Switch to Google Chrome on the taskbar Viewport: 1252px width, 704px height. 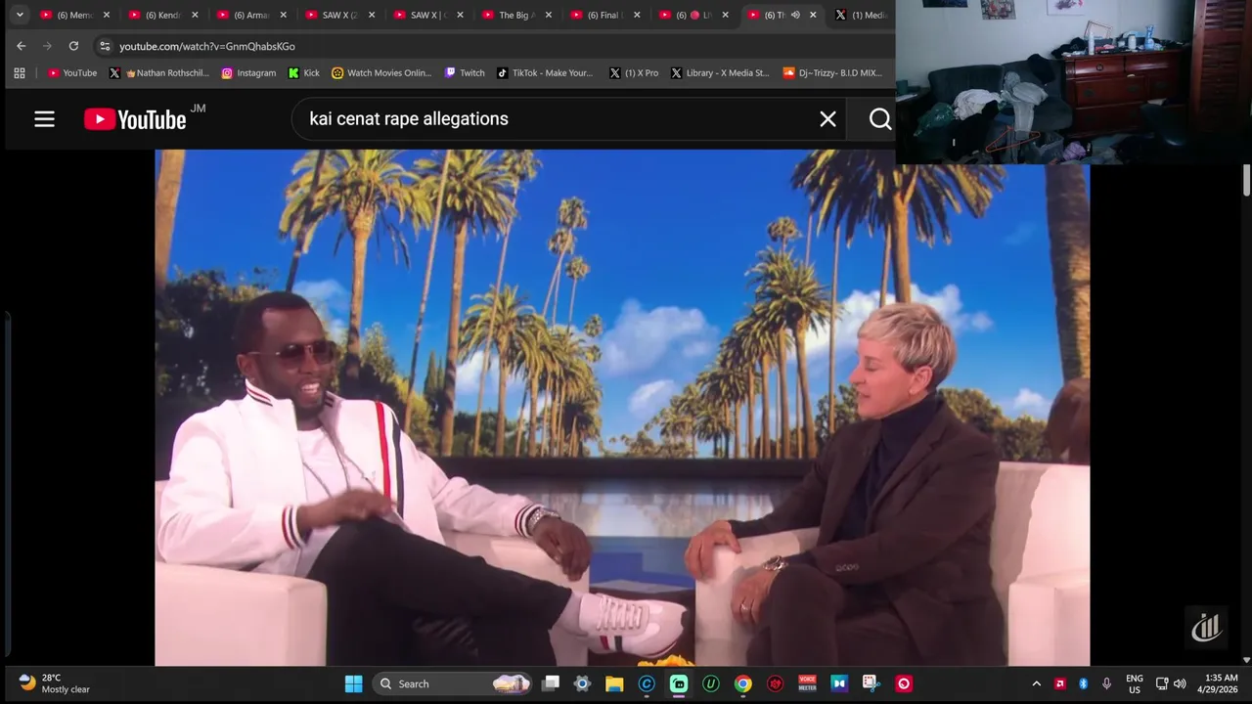pyautogui.click(x=743, y=683)
